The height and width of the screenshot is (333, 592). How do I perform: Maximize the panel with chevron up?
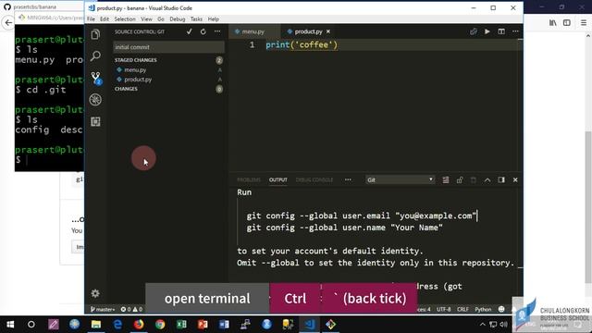(487, 180)
